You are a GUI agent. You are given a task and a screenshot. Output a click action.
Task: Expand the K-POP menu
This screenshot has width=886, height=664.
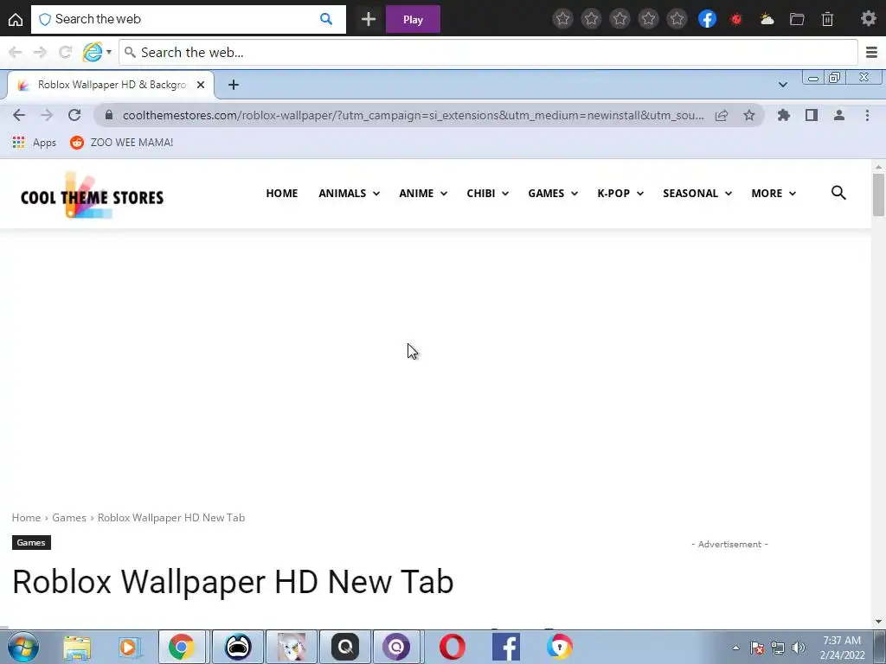click(x=620, y=193)
